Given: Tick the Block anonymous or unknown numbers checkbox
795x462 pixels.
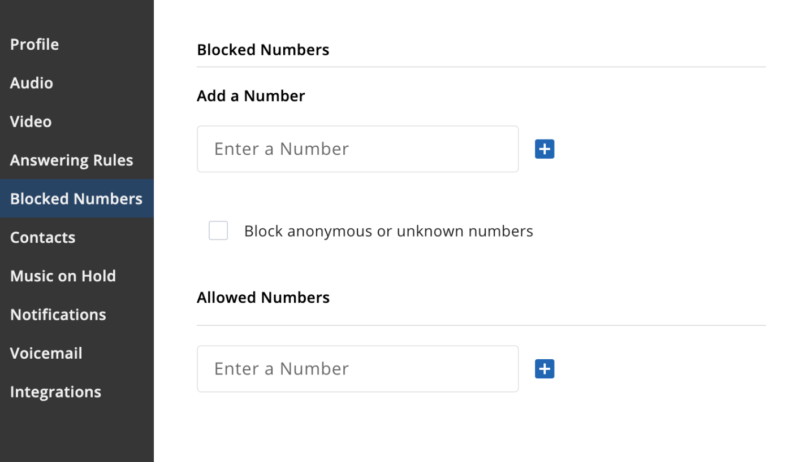Looking at the screenshot, I should [218, 230].
